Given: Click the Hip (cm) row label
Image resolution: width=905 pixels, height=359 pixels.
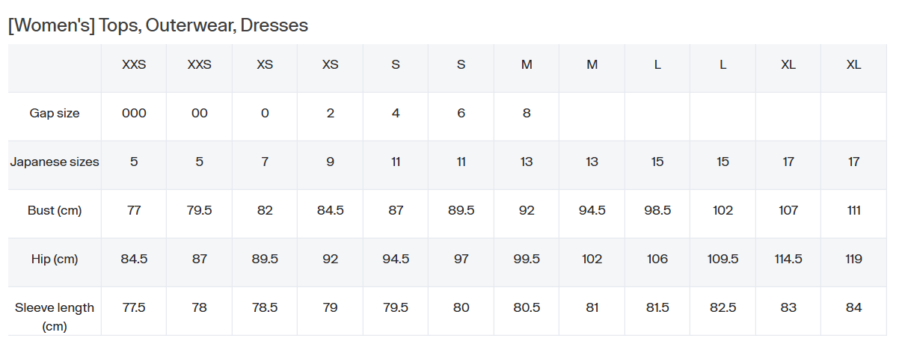Looking at the screenshot, I should click(x=55, y=259).
